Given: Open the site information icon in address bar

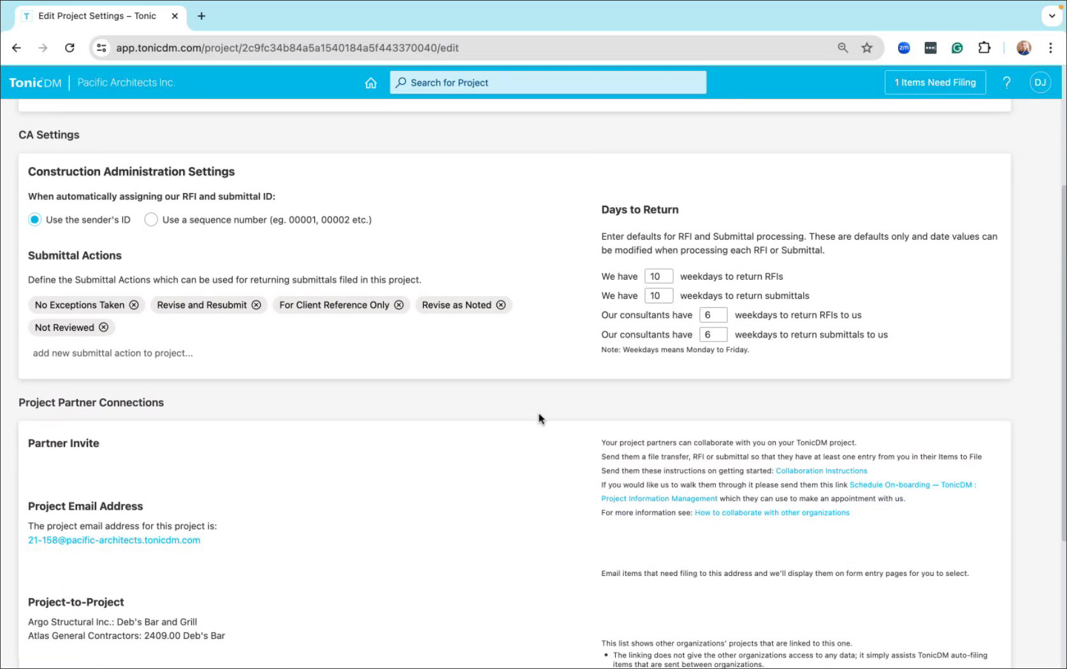Looking at the screenshot, I should (101, 48).
